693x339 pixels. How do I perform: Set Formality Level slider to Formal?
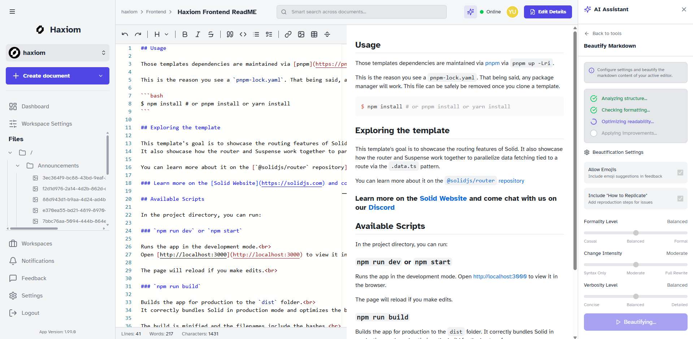(x=685, y=233)
